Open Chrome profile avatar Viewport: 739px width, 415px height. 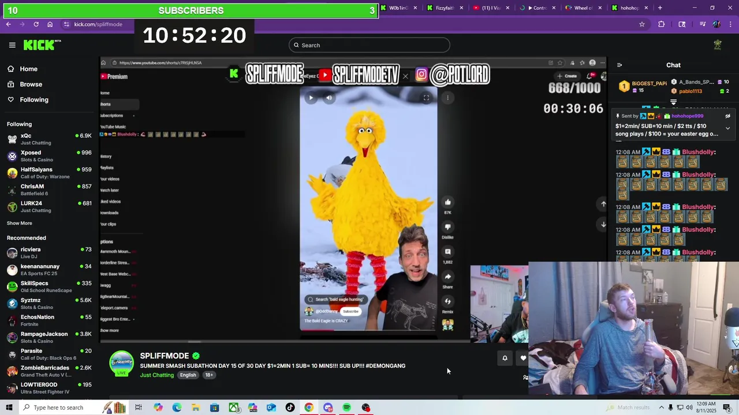[x=716, y=24]
